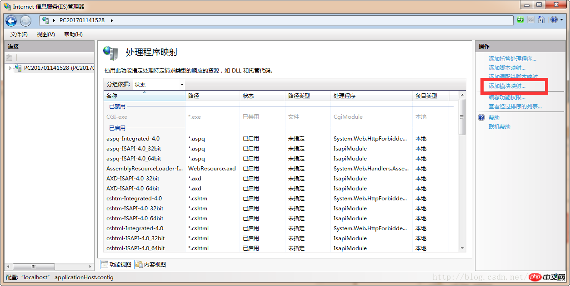Click the PC201701141528 server node icon
The height and width of the screenshot is (286, 570).
[18, 68]
